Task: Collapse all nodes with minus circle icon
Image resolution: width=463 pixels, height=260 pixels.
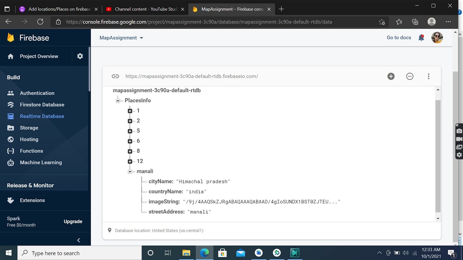Action: tap(410, 76)
